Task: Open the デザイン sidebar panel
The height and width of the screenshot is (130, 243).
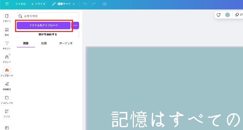Action: pos(7,18)
